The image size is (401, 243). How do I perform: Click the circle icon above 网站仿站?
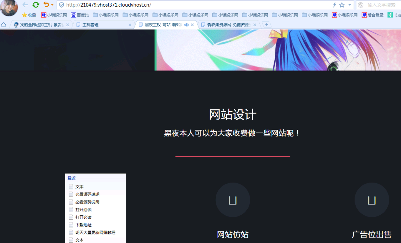[x=233, y=200]
